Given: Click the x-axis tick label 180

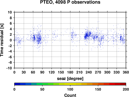Looking at the screenshot, I should tap(70, 72).
